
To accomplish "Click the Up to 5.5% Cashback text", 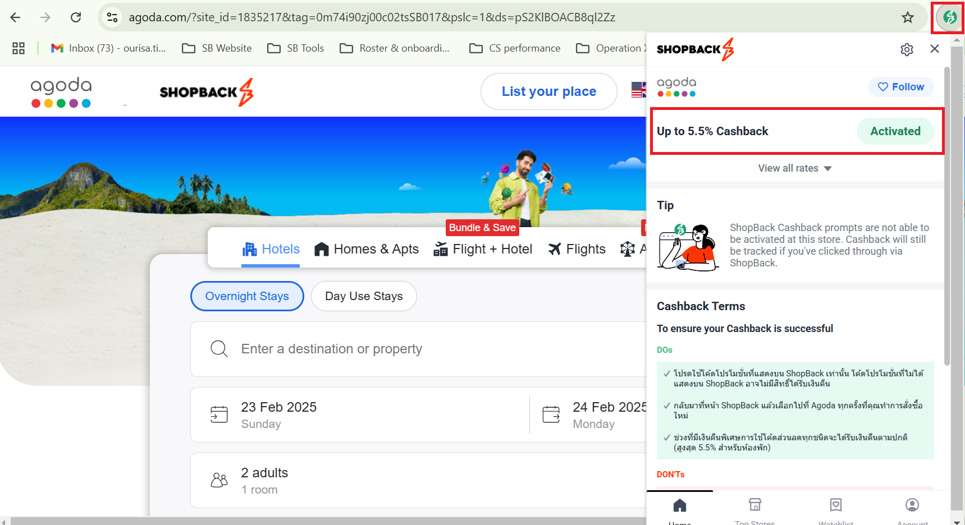I will (x=712, y=131).
